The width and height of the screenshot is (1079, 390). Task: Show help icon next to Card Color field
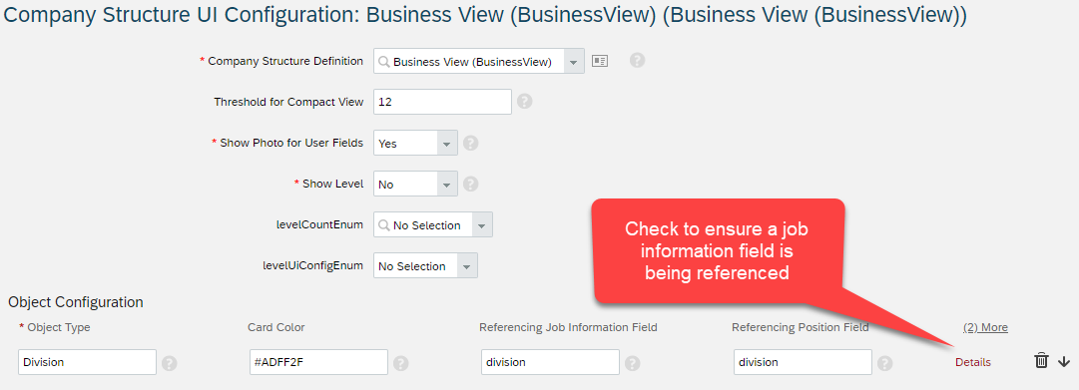tap(401, 363)
